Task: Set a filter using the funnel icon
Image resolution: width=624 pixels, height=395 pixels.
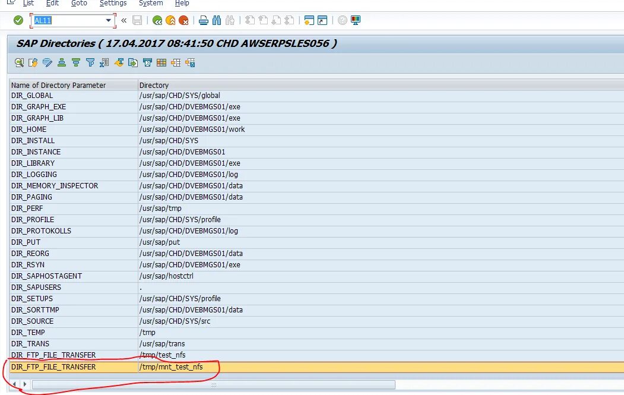Action: pos(90,62)
